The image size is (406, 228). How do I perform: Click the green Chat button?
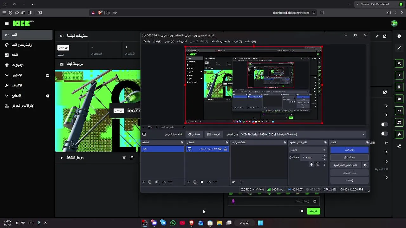(313, 211)
